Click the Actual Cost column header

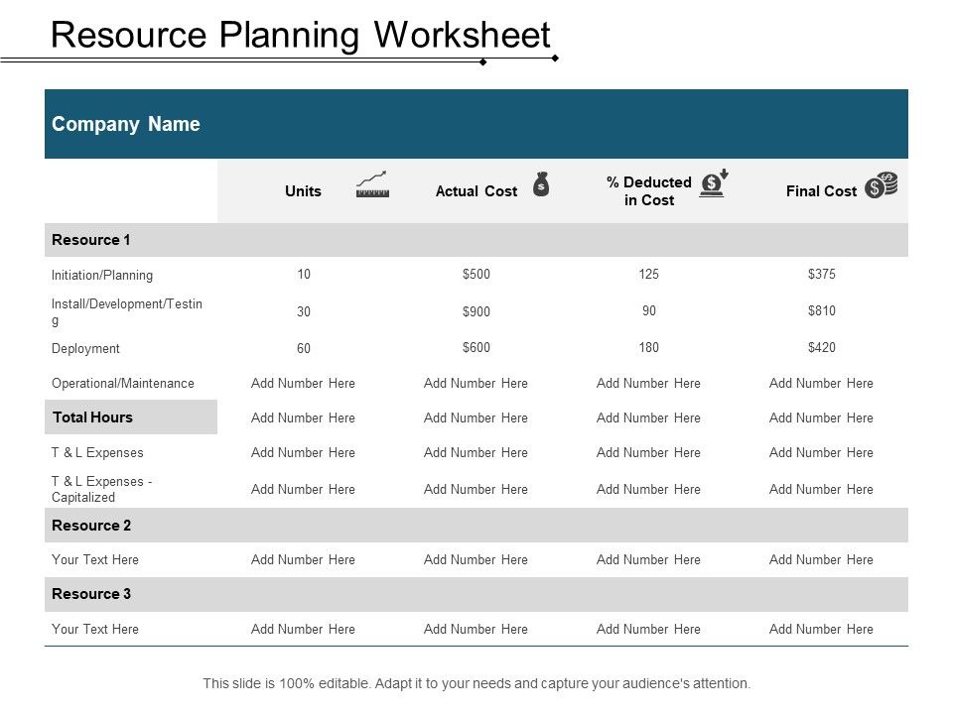click(476, 191)
